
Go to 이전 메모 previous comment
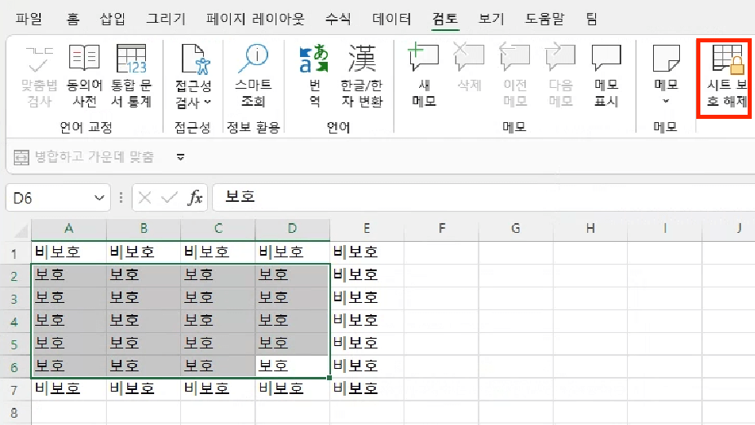[x=514, y=76]
